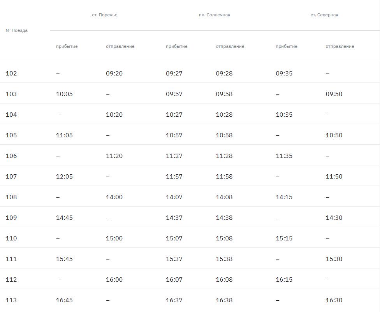Click the 16:30 departure of train 113

click(334, 300)
